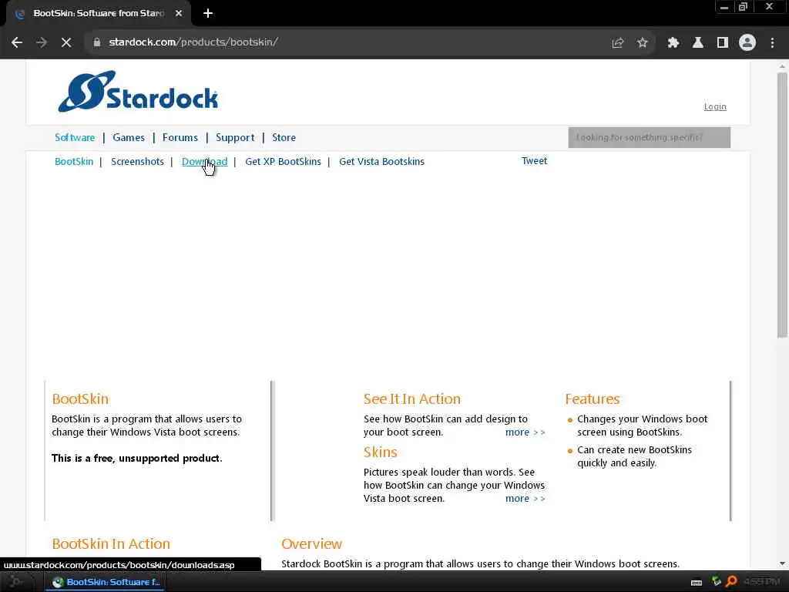This screenshot has width=789, height=592.
Task: Click the scrollbar down arrow
Action: tap(782, 563)
